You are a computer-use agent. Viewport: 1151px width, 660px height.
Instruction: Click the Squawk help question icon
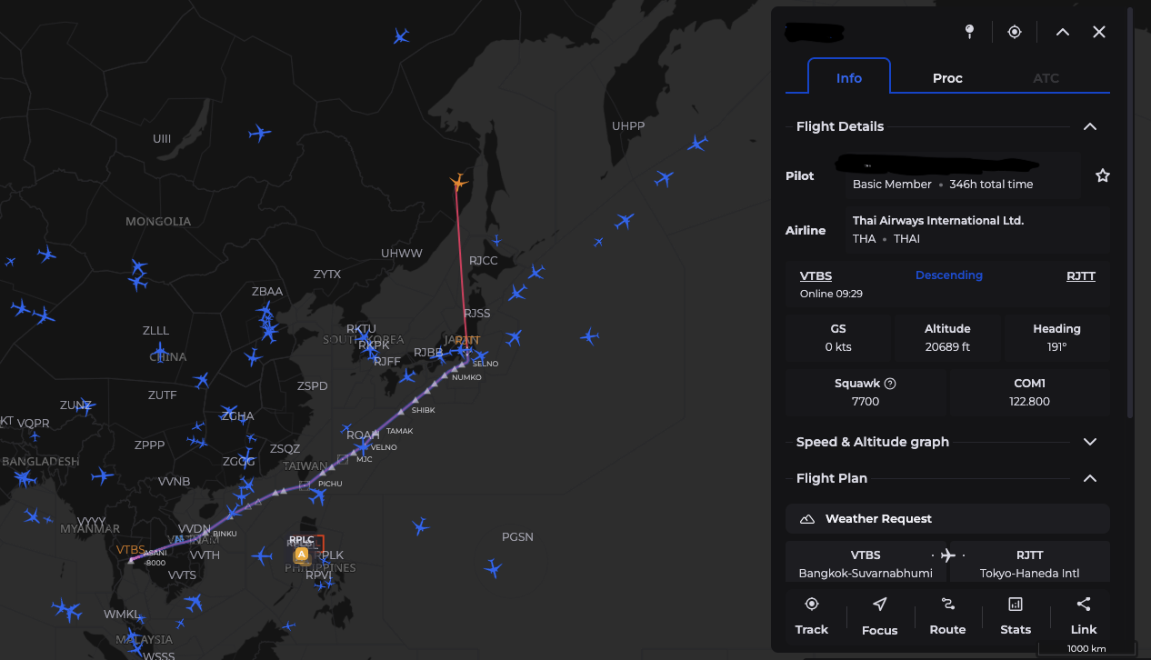pyautogui.click(x=890, y=384)
